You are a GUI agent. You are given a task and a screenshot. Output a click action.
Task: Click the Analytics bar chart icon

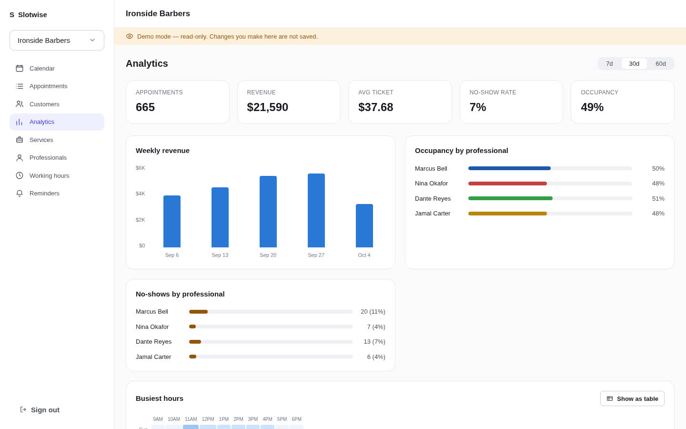[x=20, y=122]
